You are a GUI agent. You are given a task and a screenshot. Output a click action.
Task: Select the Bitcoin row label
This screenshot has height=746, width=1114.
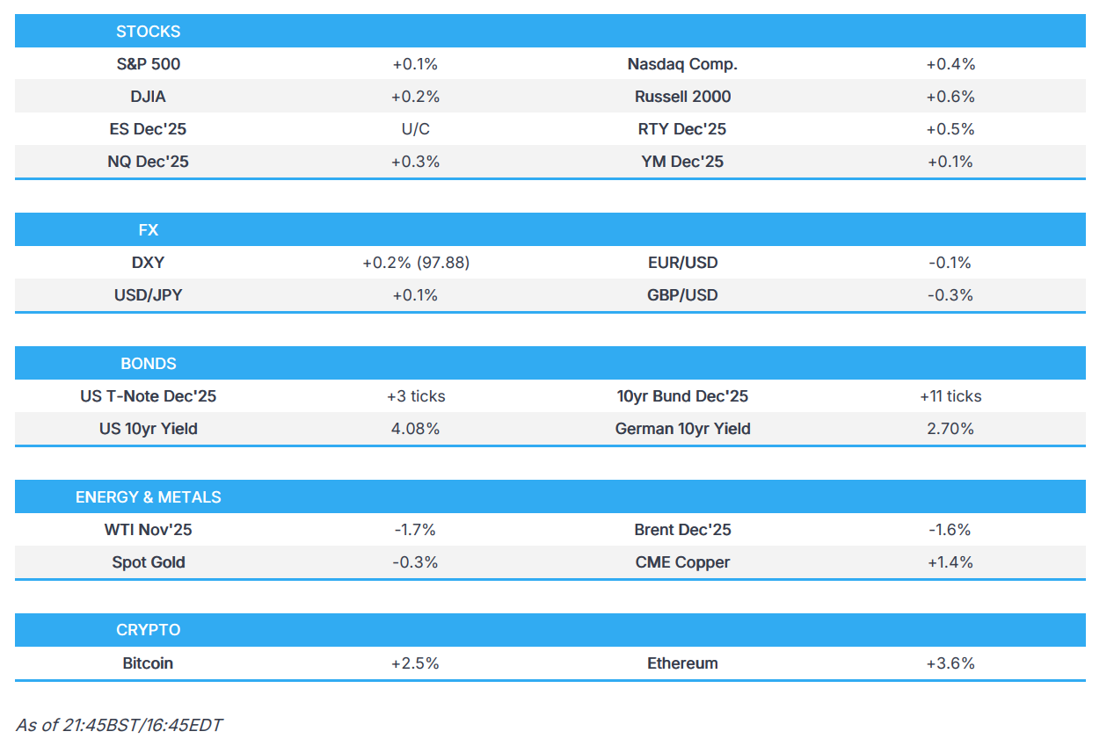(148, 663)
